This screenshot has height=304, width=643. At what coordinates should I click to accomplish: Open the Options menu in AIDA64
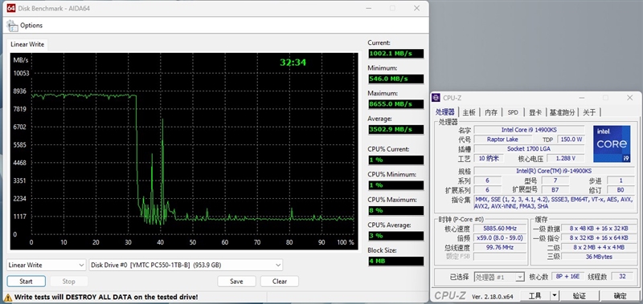point(31,26)
